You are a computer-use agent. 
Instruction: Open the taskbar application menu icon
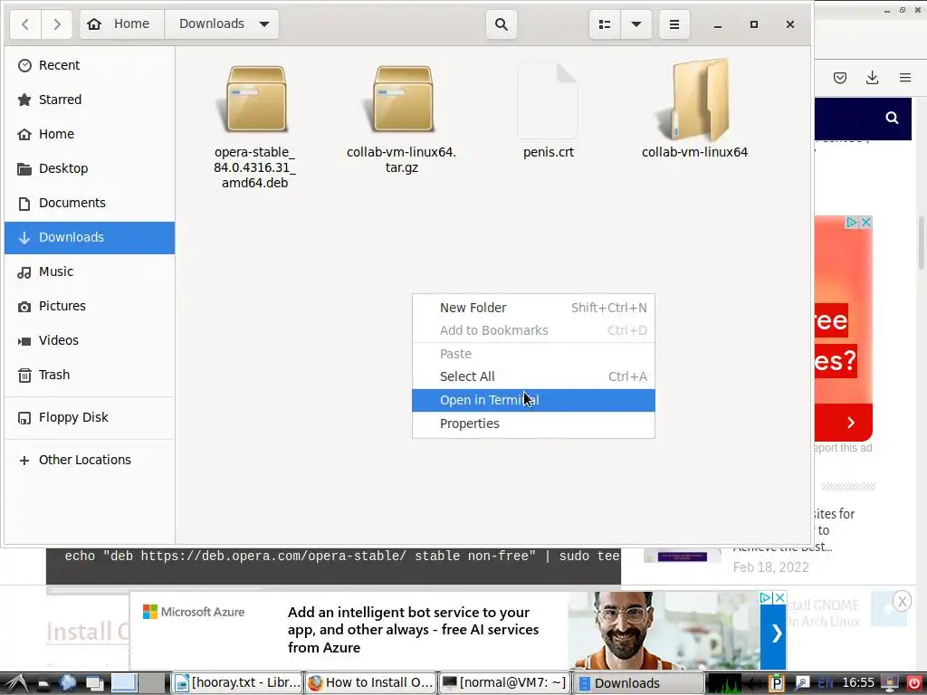16,683
